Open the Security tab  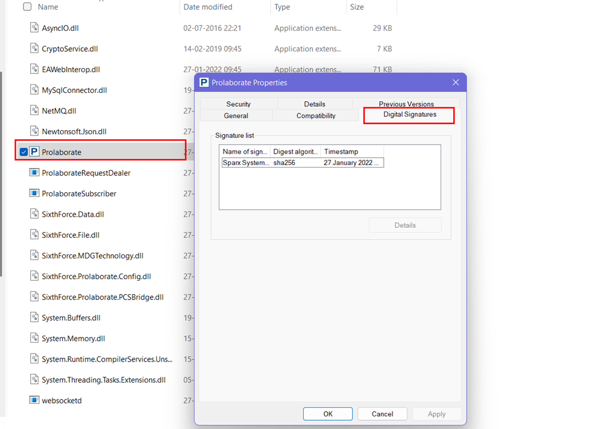click(238, 104)
